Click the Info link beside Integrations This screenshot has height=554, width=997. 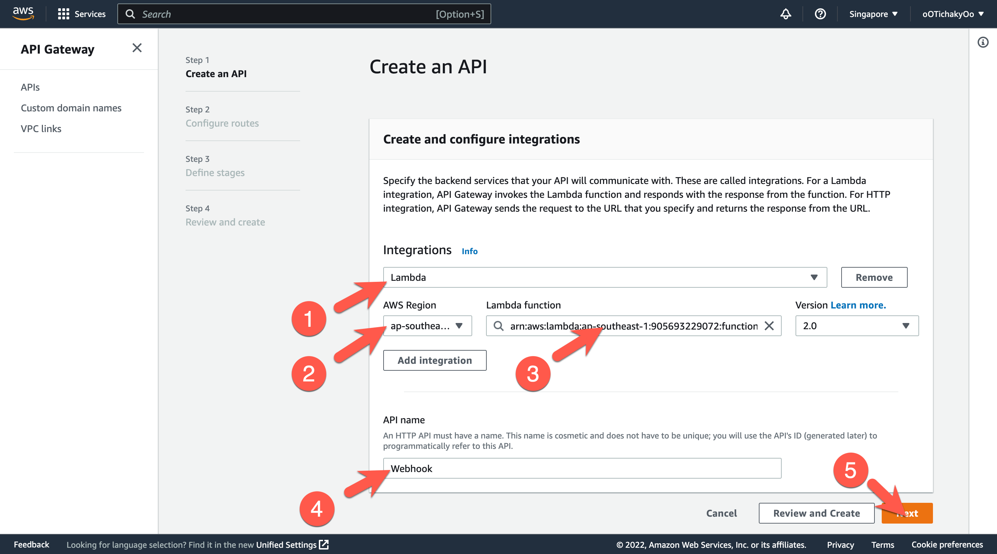point(469,251)
